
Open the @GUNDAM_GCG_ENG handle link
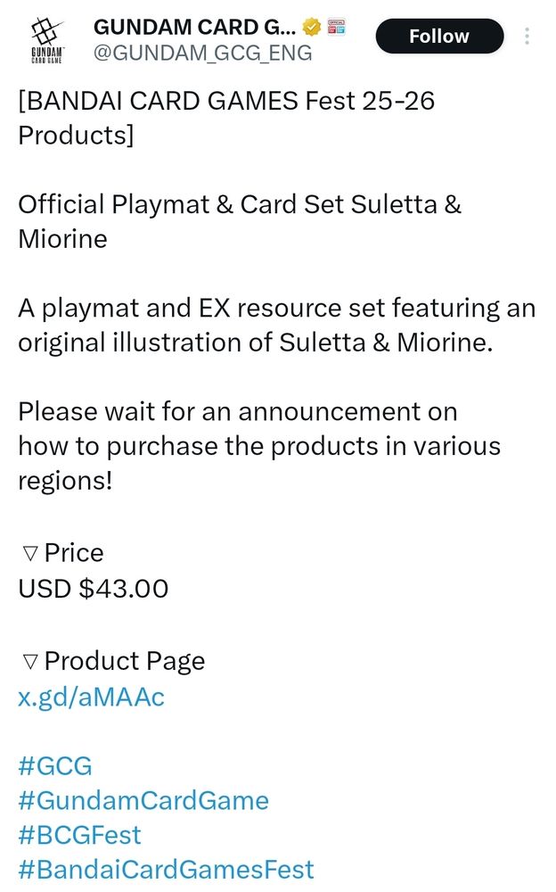[x=203, y=53]
